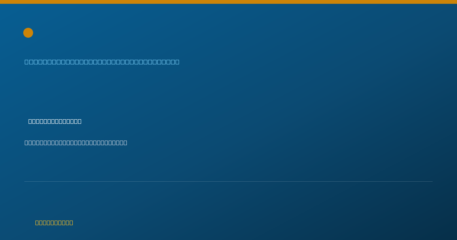
Task: Click the end of the white description line
Action: tap(125, 142)
